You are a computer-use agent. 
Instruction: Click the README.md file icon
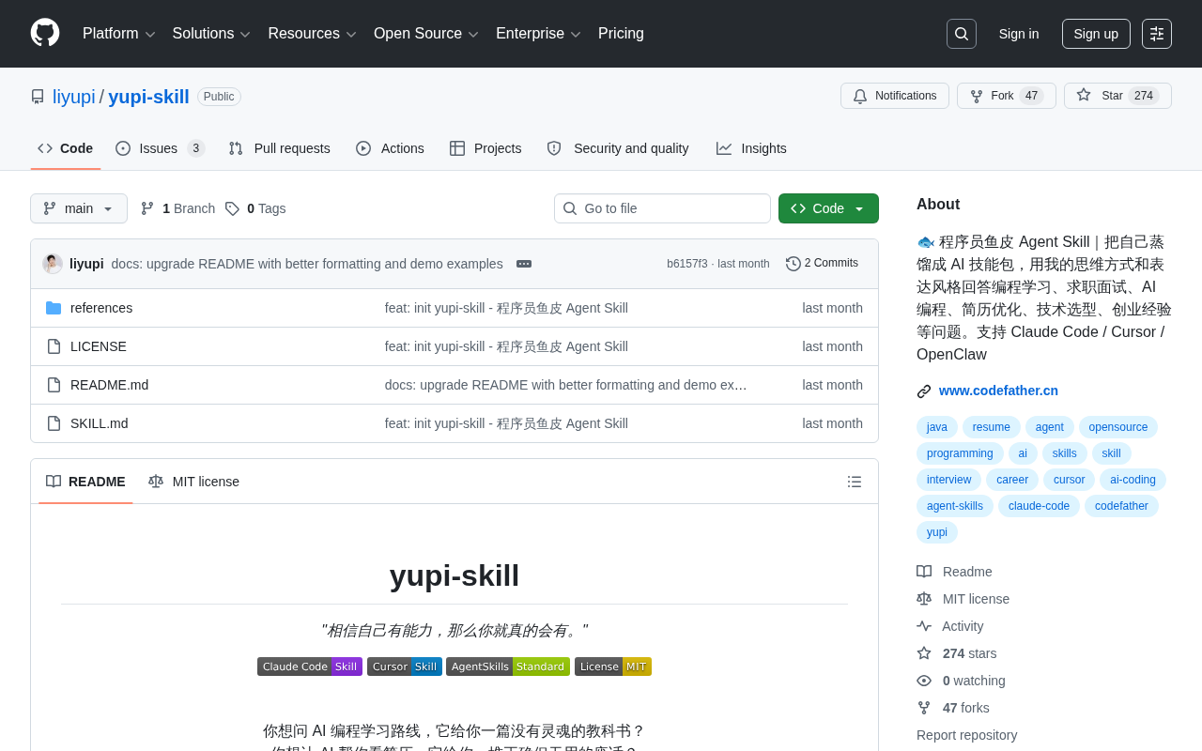click(54, 385)
